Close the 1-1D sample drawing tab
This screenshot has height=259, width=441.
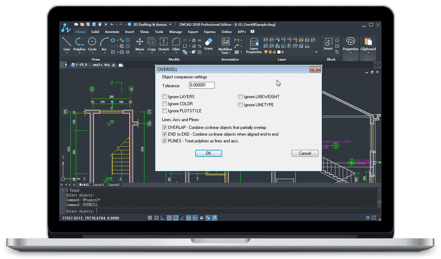click(x=114, y=65)
